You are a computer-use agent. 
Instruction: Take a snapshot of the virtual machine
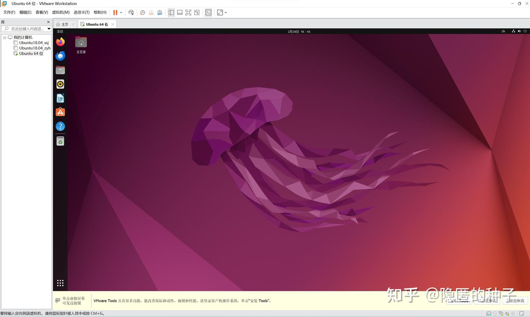pyautogui.click(x=142, y=12)
